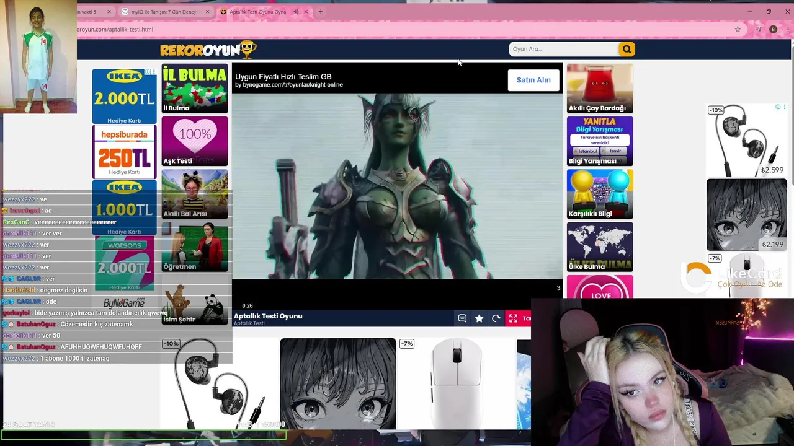The height and width of the screenshot is (446, 794).
Task: Open the comments icon under the game
Action: [462, 318]
